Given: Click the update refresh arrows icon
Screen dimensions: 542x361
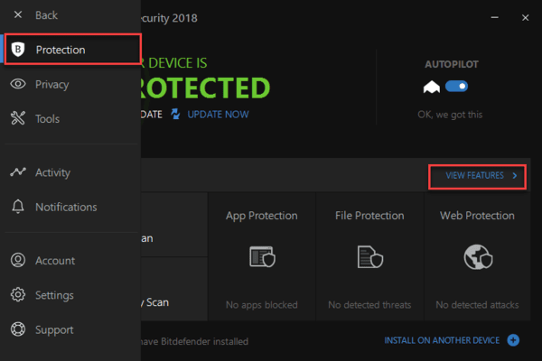Looking at the screenshot, I should coord(175,114).
